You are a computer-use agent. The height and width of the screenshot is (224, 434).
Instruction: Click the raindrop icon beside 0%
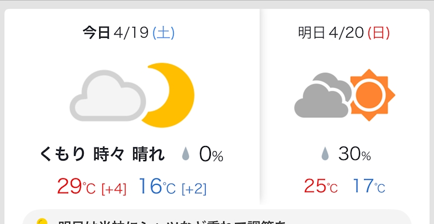pyautogui.click(x=185, y=154)
